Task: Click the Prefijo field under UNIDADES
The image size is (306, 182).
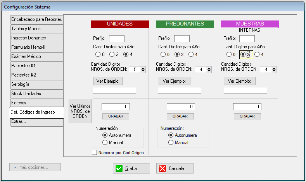Action: (116, 38)
